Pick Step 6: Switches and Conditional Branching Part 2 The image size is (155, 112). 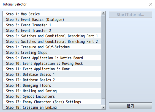pos(52,41)
